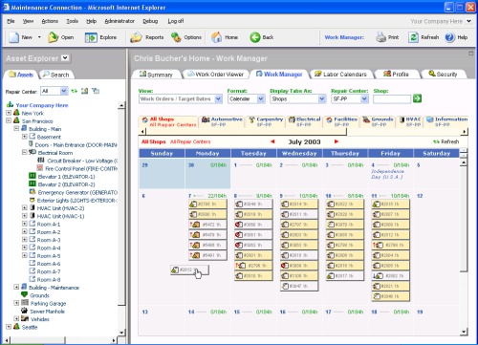Open the New button dropdown arrow
478x345 pixels.
(x=39, y=37)
